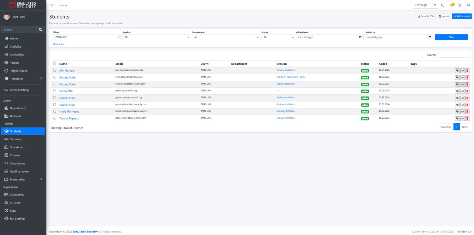Click tag icon for Demo ZMX row
The image size is (474, 235).
tap(457, 91)
